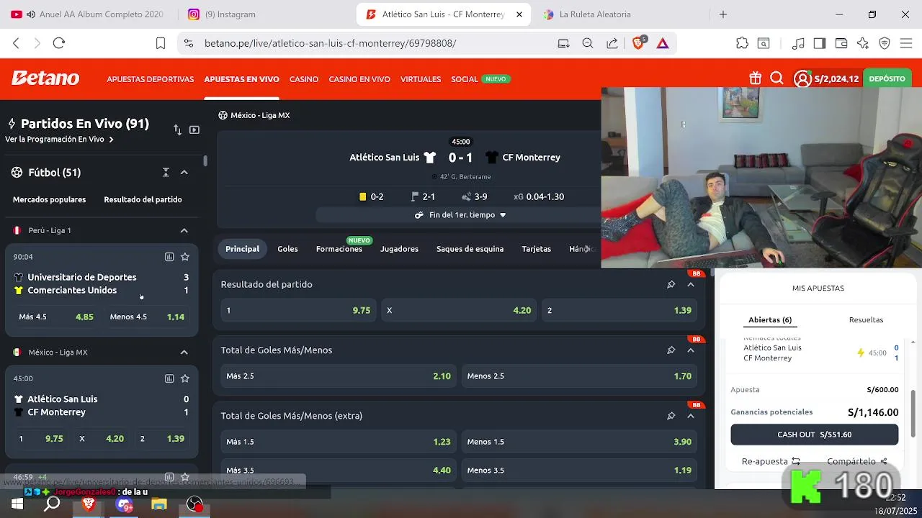Viewport: 922px width, 518px height.
Task: Go to Apuestas Deportivas menu
Action: [151, 79]
